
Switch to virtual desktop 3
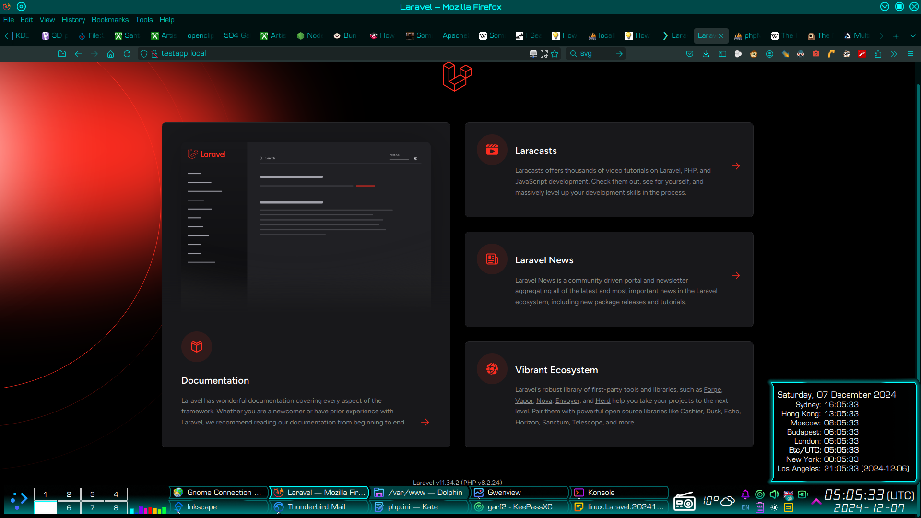coord(93,494)
